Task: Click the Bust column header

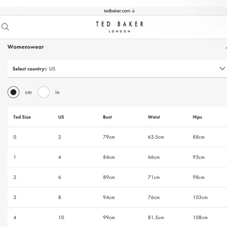Action: (107, 117)
